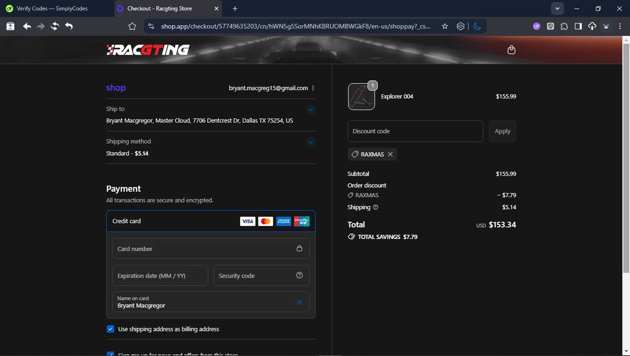Go back to previous page
The image size is (630, 356).
(x=27, y=26)
